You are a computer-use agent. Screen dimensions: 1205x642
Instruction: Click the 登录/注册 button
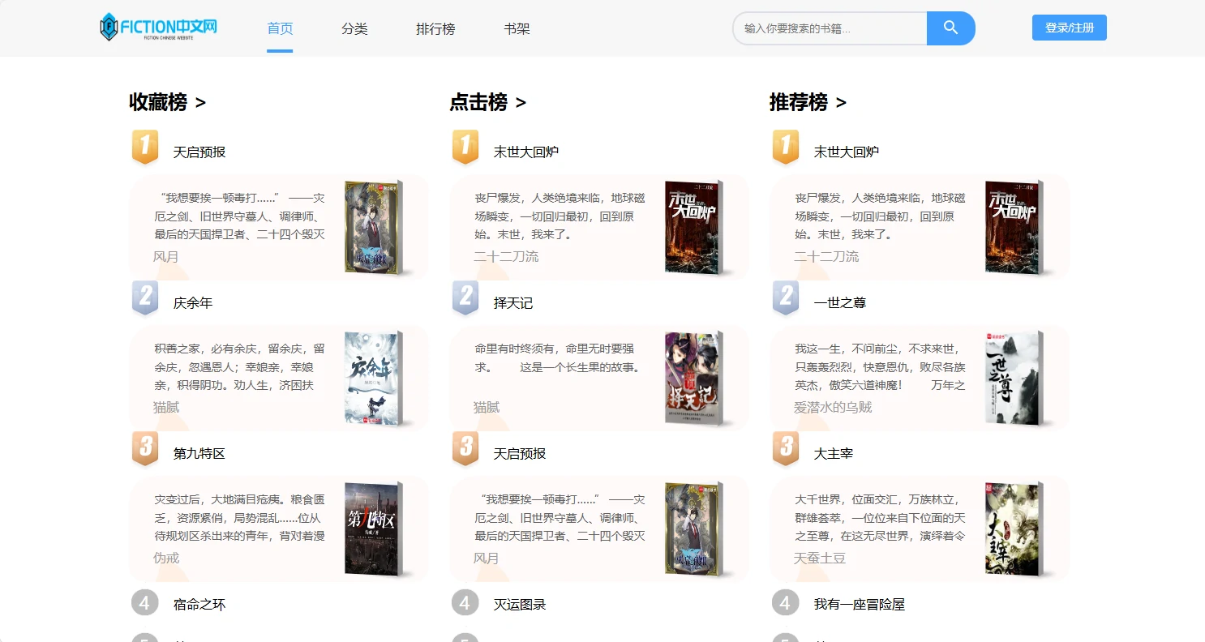coord(1069,28)
